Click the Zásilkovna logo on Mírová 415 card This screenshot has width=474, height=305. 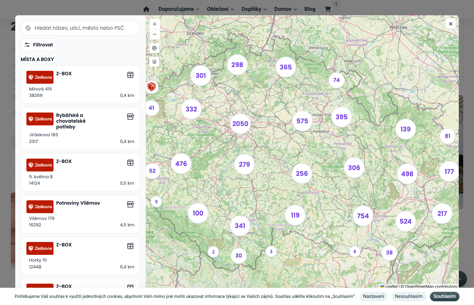[x=40, y=77]
